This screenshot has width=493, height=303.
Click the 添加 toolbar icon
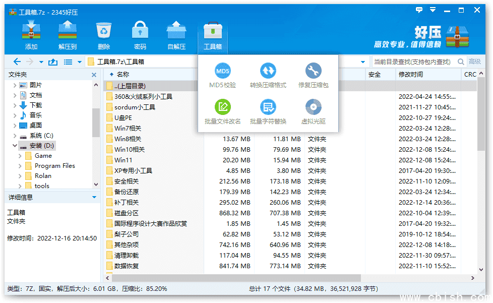(31, 34)
